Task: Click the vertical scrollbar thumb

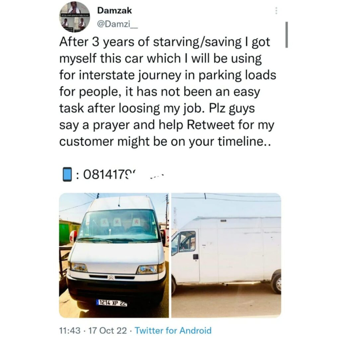Action: [x=287, y=35]
